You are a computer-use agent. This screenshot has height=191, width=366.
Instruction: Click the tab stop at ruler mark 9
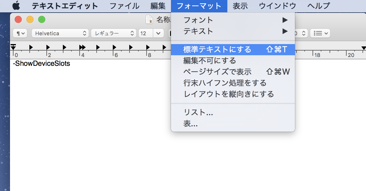point(164,47)
